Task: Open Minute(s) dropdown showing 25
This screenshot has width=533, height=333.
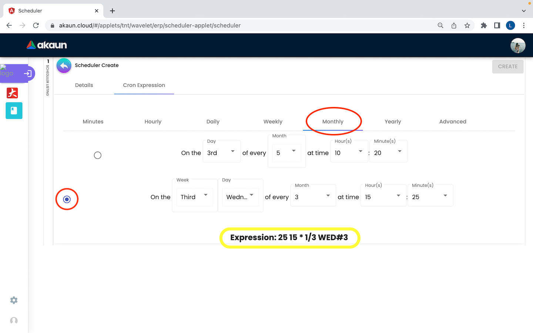Action: [430, 197]
